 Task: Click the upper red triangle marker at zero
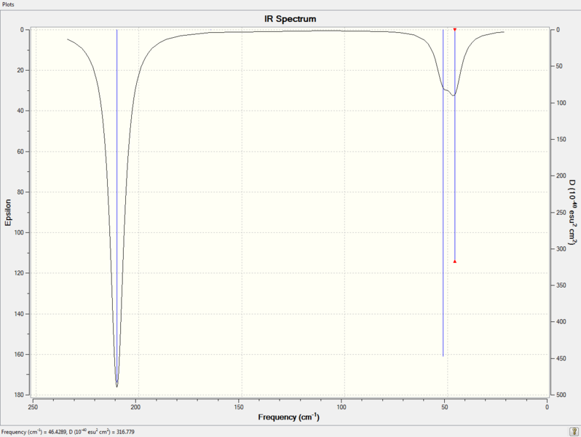tap(454, 30)
